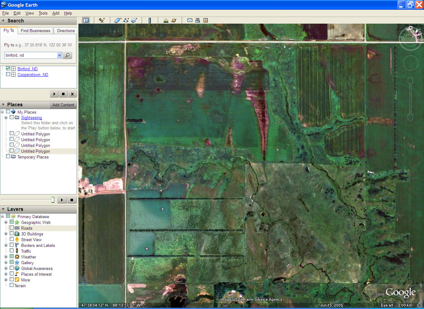Toggle the My Places checkbox
Screen dimensions: 424x309
[x=8, y=112]
